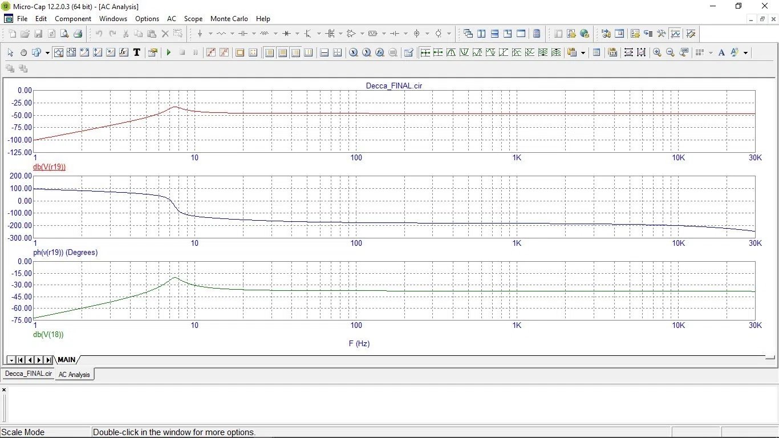Click the horizontal-line cursor icon
779x438 pixels.
(324, 52)
